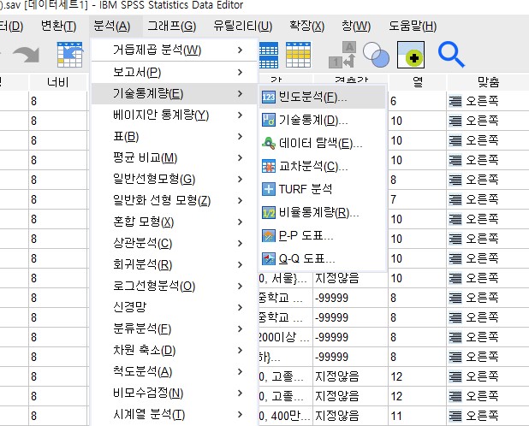Click the green plus add-variable icon
This screenshot has height=426, width=529.
tap(411, 55)
